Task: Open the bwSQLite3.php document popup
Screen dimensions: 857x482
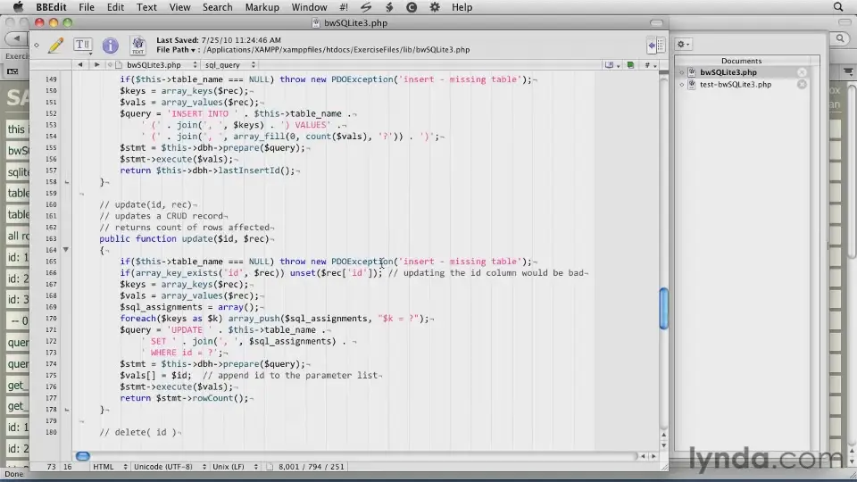Action: click(x=156, y=64)
